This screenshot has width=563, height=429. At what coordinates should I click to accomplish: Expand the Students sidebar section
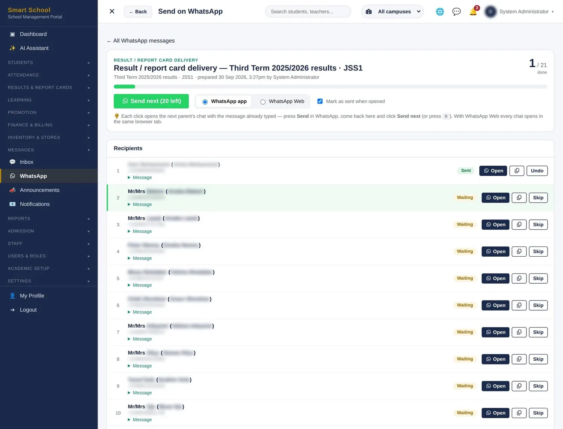coord(49,63)
